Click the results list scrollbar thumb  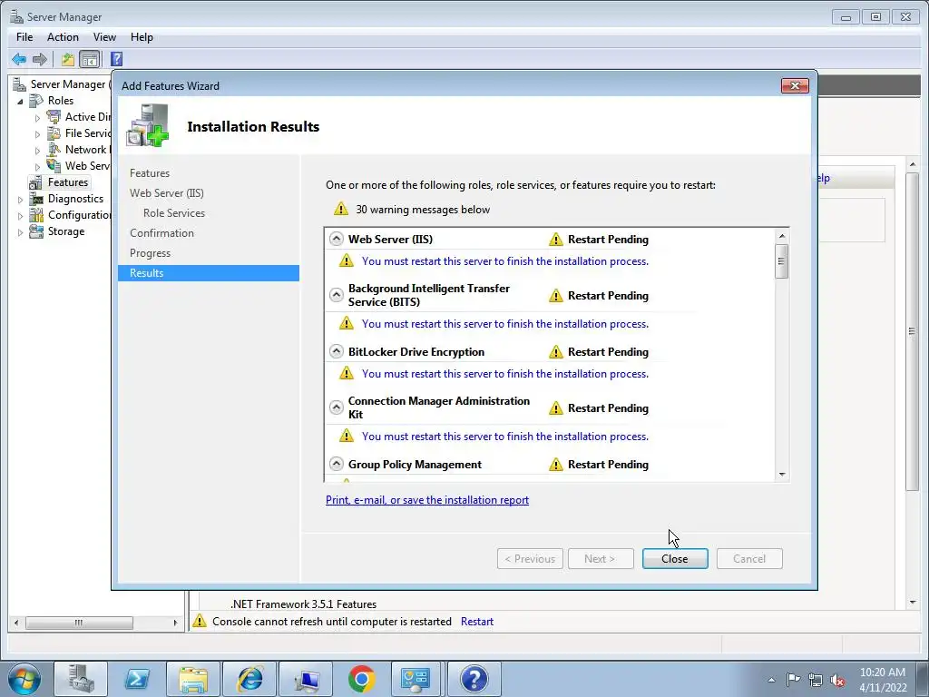coord(781,260)
